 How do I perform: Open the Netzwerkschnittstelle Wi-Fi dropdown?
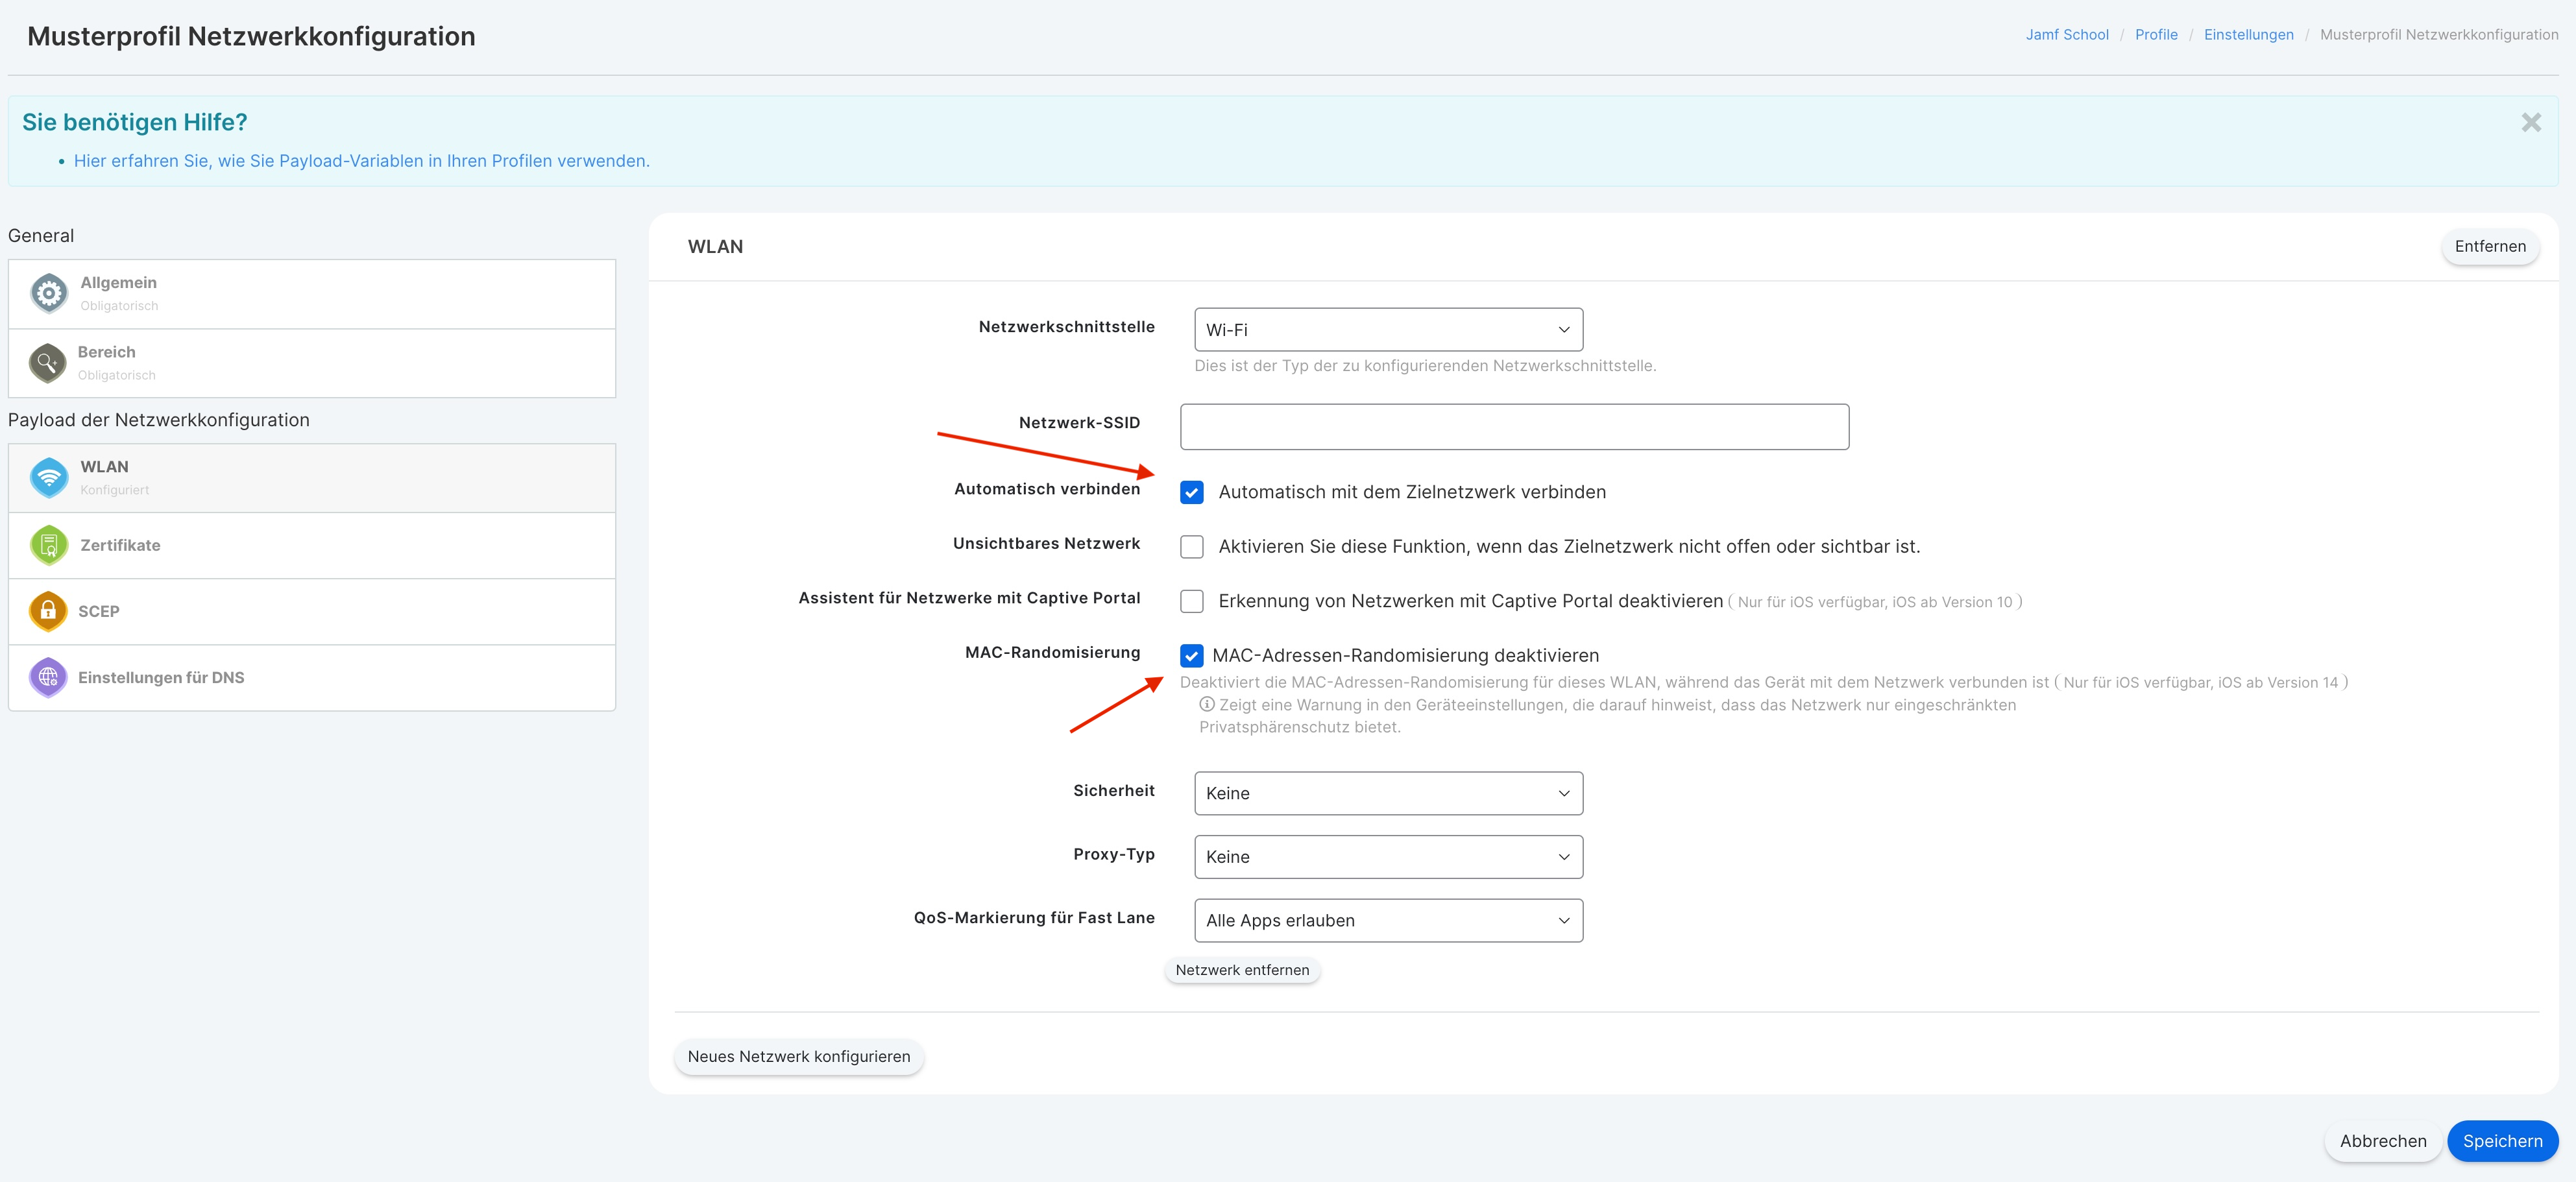[x=1387, y=330]
